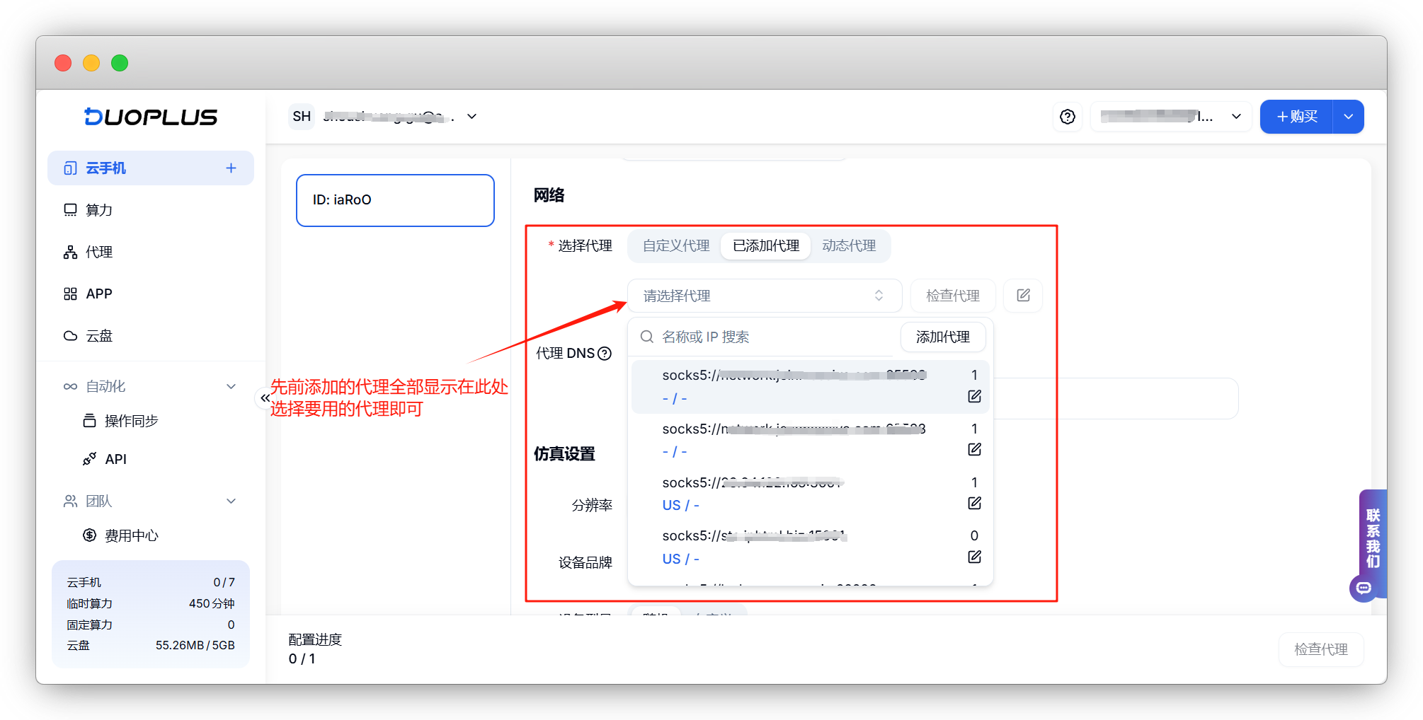1423x720 pixels.
Task: Open 操作同步 operation sync
Action: [x=131, y=421]
